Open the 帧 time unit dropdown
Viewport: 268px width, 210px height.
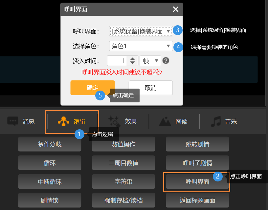point(150,61)
